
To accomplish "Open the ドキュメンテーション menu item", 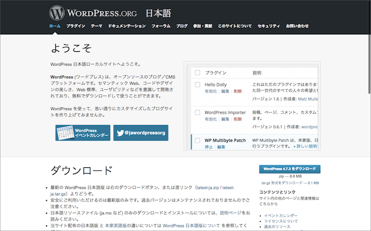I will point(127,26).
